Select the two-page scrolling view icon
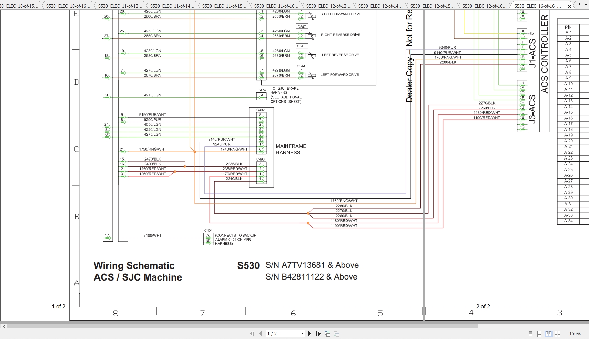Image resolution: width=589 pixels, height=339 pixels. (x=558, y=333)
